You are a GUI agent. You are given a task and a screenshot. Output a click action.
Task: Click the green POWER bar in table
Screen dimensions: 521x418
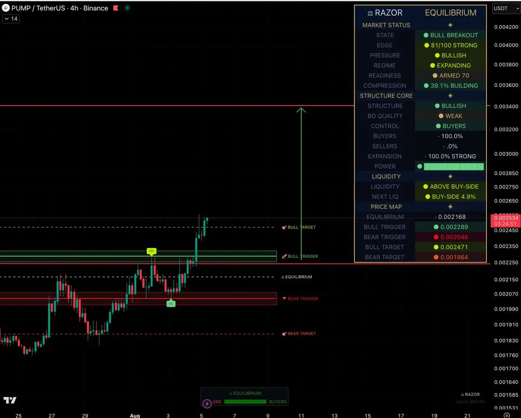click(x=454, y=167)
